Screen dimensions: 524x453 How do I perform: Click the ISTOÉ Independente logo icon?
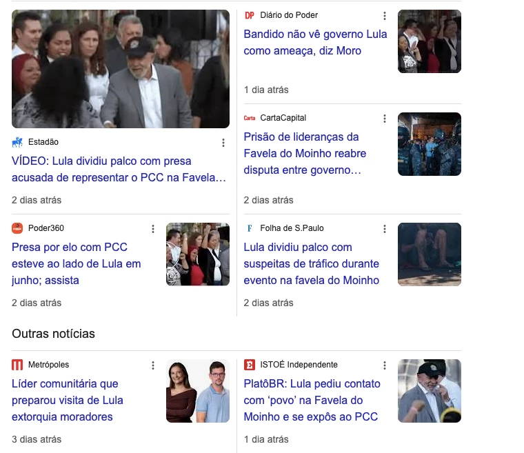[x=250, y=365]
